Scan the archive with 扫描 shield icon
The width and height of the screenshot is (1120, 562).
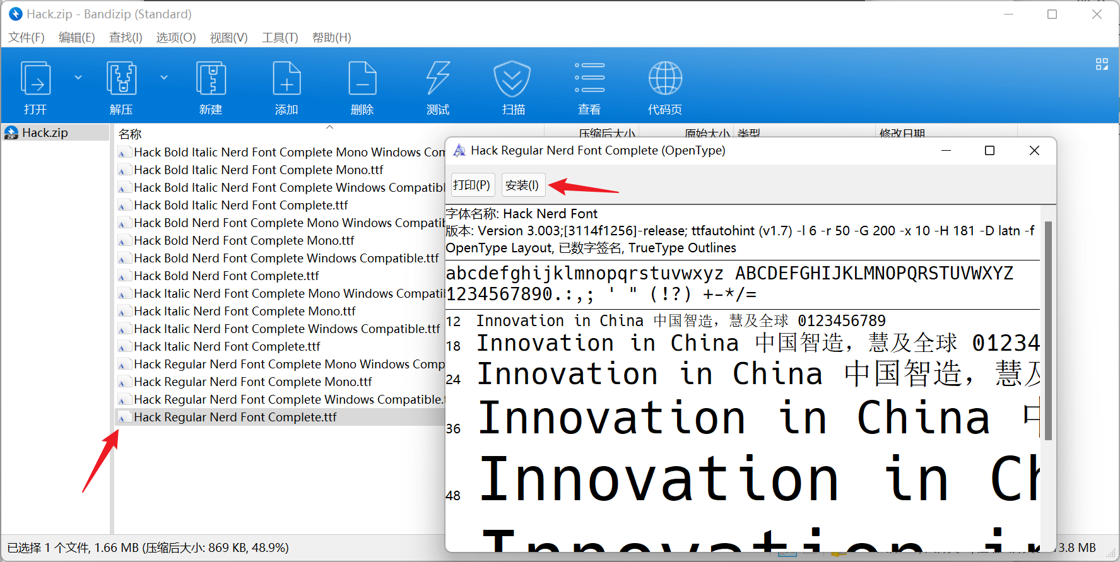point(513,87)
